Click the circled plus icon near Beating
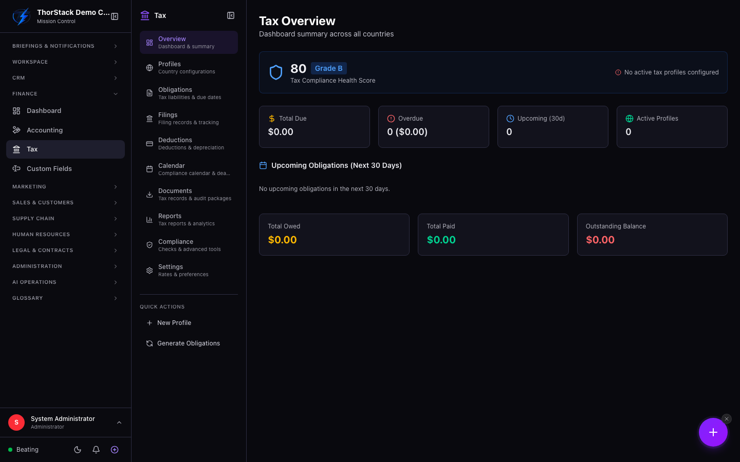740x462 pixels. click(x=115, y=450)
